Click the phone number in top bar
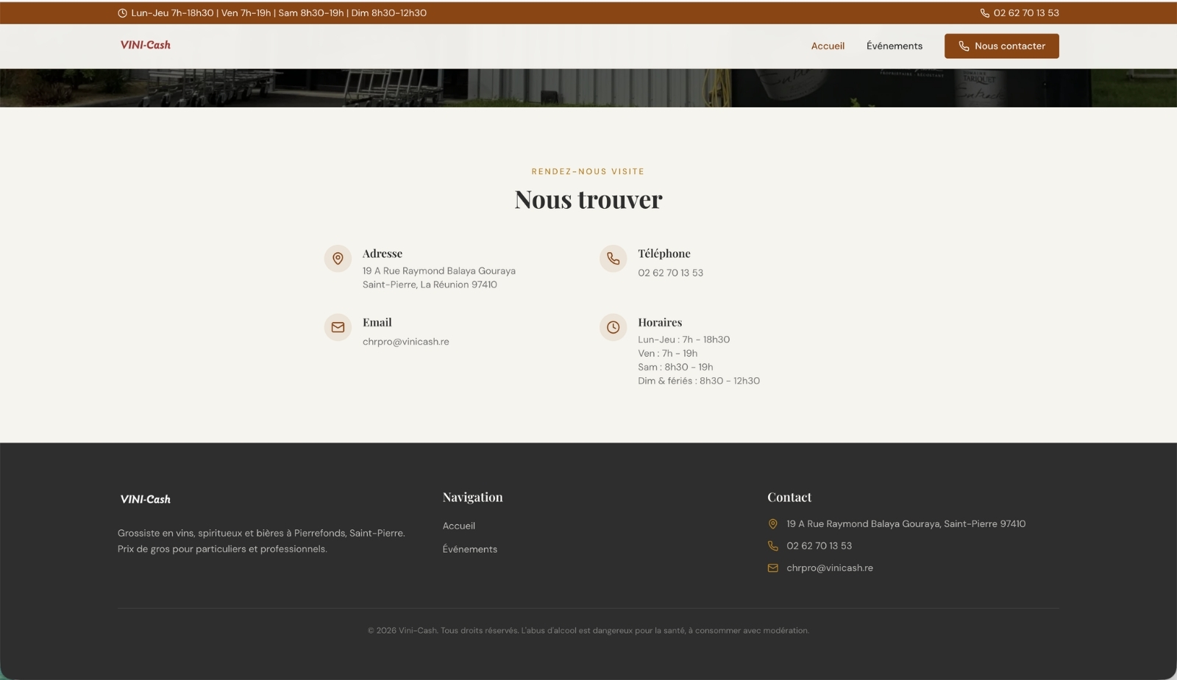The height and width of the screenshot is (680, 1177). point(1026,13)
